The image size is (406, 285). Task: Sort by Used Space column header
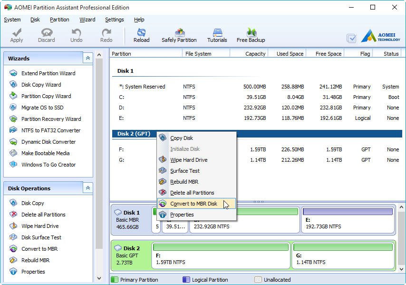287,54
